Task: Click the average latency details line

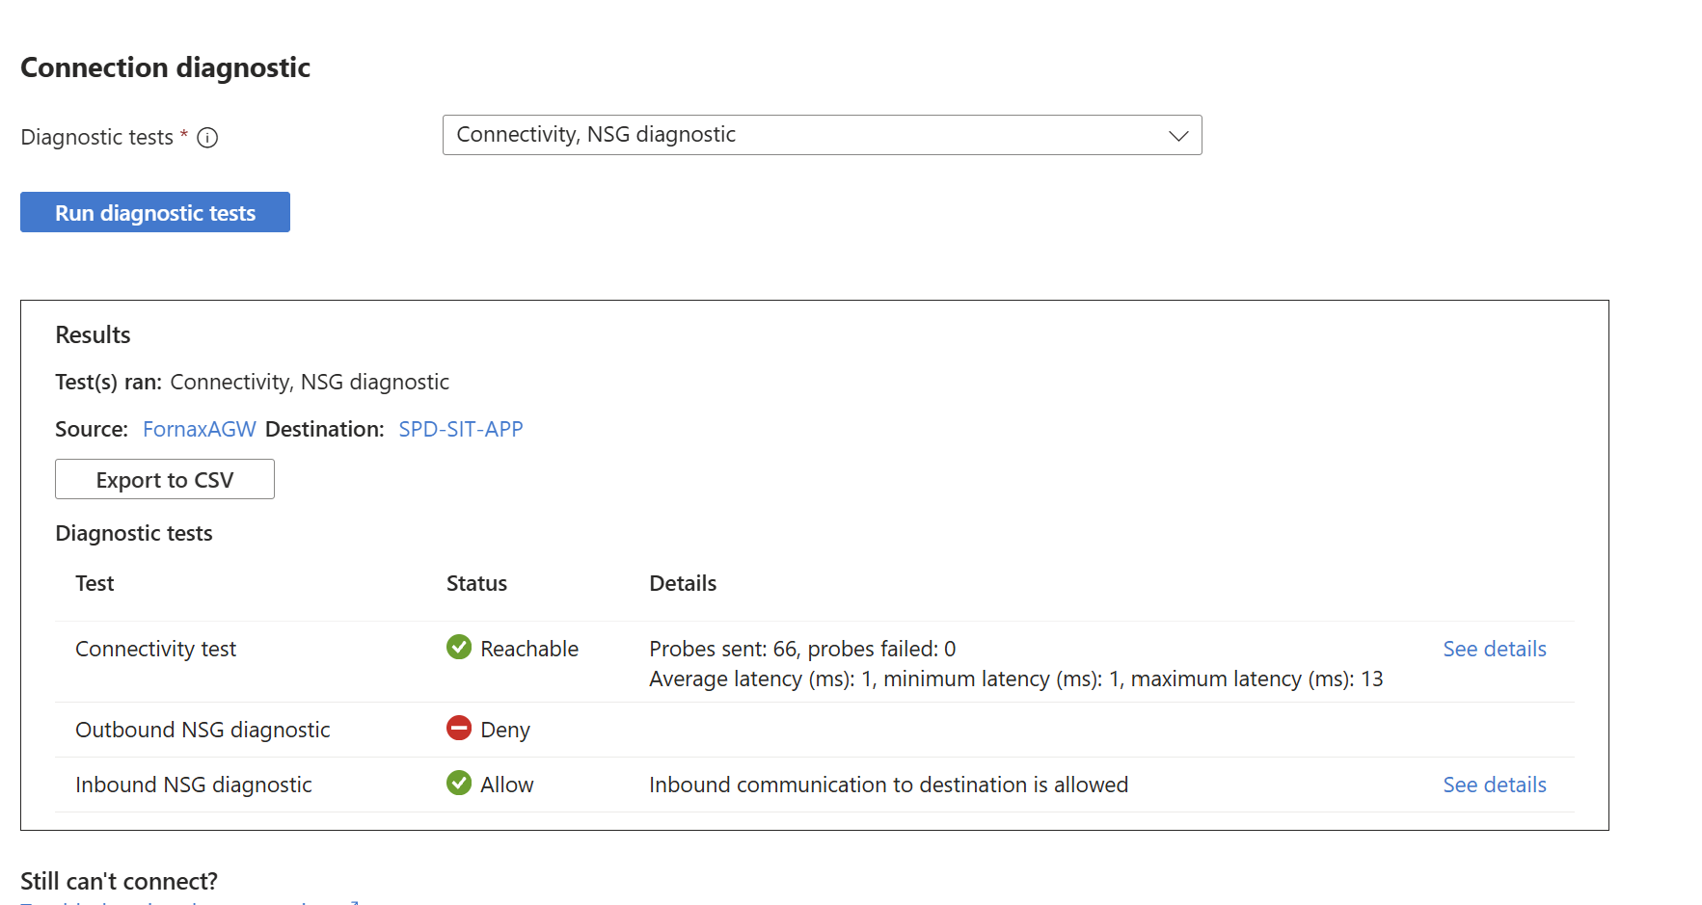Action: [x=1015, y=679]
